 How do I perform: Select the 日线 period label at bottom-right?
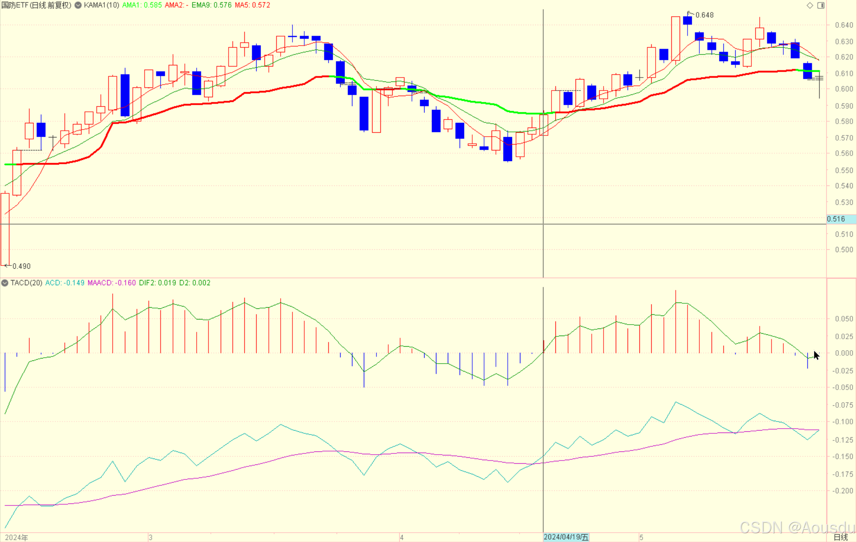pyautogui.click(x=840, y=537)
